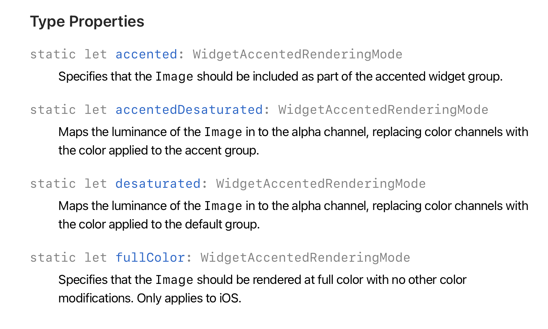
Task: Click the Image code word in accentedDesaturated description
Action: 223,132
